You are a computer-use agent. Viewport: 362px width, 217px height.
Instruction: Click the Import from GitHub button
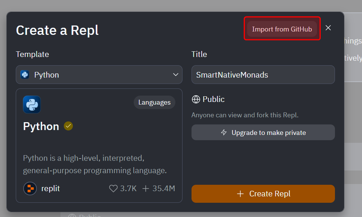[282, 29]
